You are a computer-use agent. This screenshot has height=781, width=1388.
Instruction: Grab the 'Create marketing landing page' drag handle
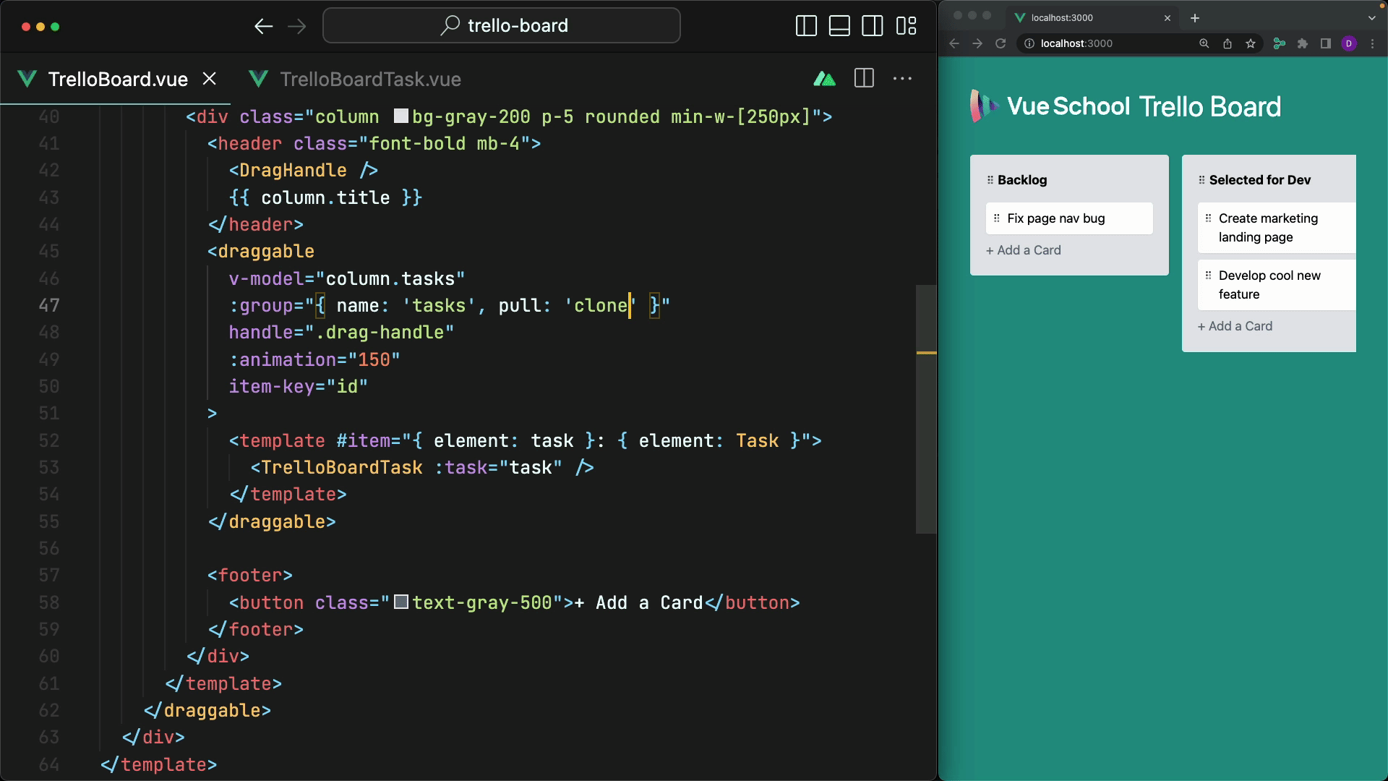[1208, 218]
